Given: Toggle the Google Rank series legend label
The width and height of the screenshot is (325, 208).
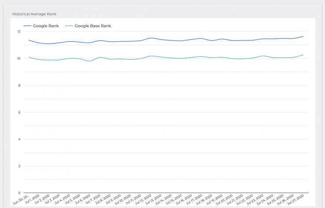Looking at the screenshot, I should click(x=46, y=26).
